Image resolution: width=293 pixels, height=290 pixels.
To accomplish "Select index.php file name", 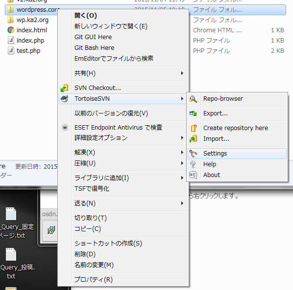I will point(30,41).
